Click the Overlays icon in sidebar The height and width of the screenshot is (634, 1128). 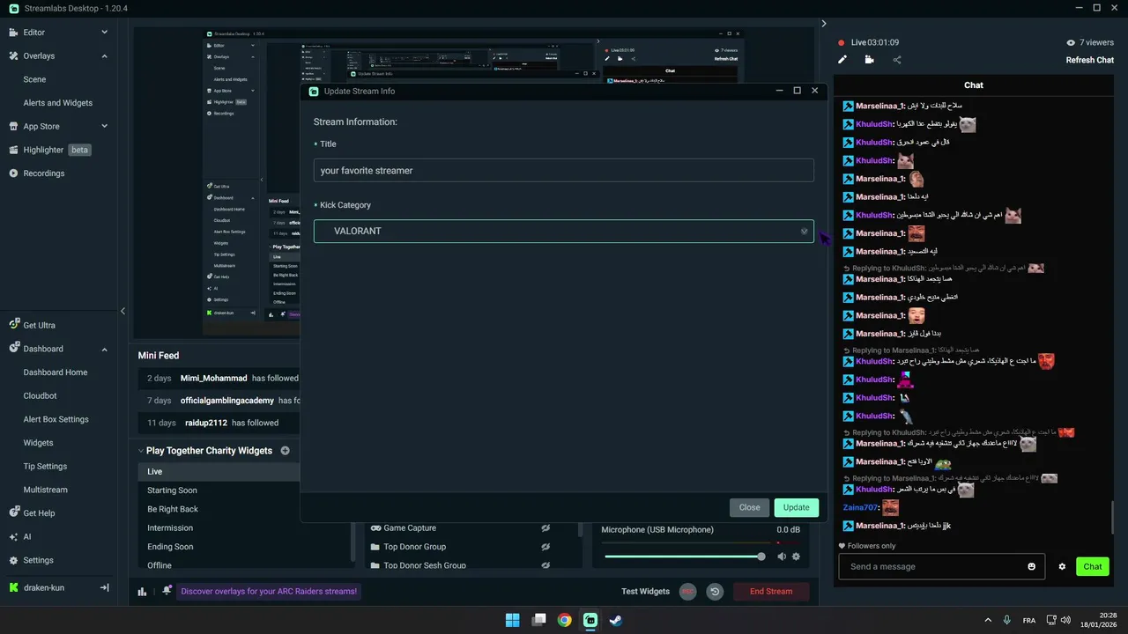(x=13, y=55)
